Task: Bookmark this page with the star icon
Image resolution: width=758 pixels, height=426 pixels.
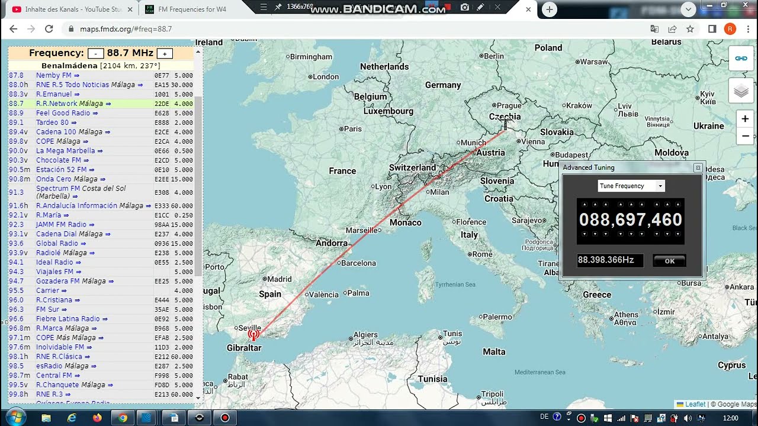Action: pos(690,28)
